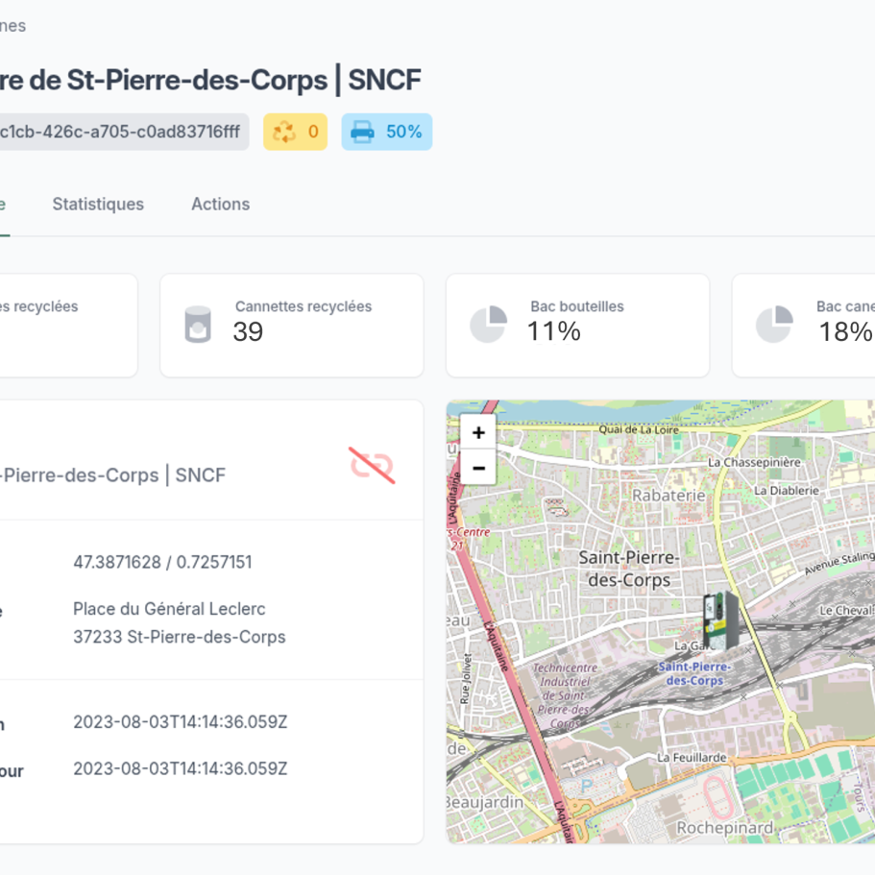Open the Statistiques tab
Image resolution: width=875 pixels, height=875 pixels.
(98, 204)
